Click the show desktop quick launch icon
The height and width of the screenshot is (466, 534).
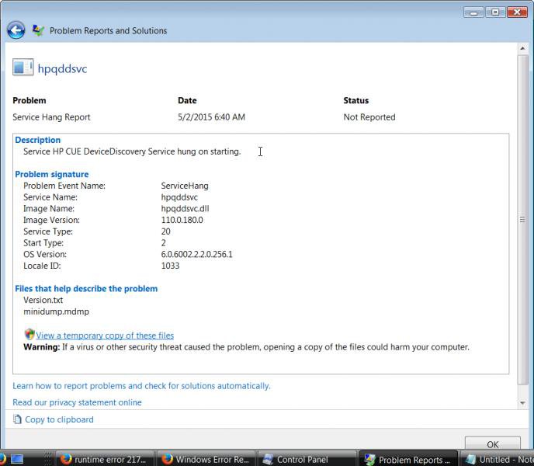point(17,459)
